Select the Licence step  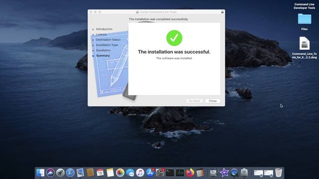pos(101,34)
